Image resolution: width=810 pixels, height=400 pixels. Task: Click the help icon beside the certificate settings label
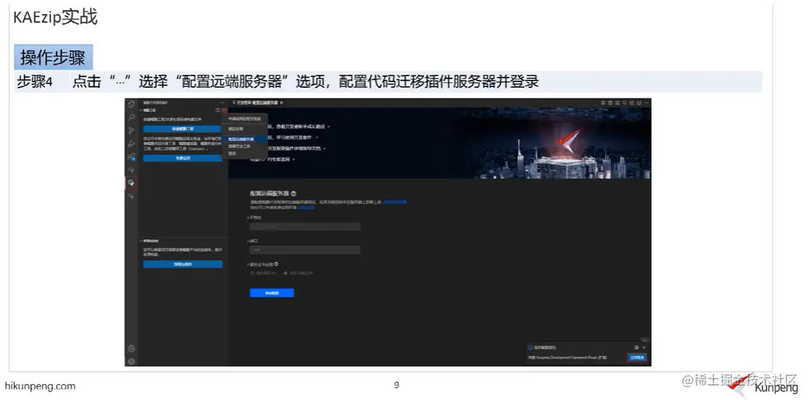276,264
